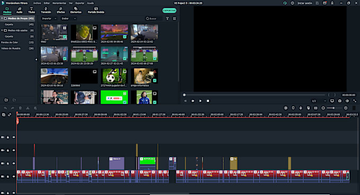The image size is (360, 195).
Task: Click the Importar button
Action: pyautogui.click(x=47, y=18)
